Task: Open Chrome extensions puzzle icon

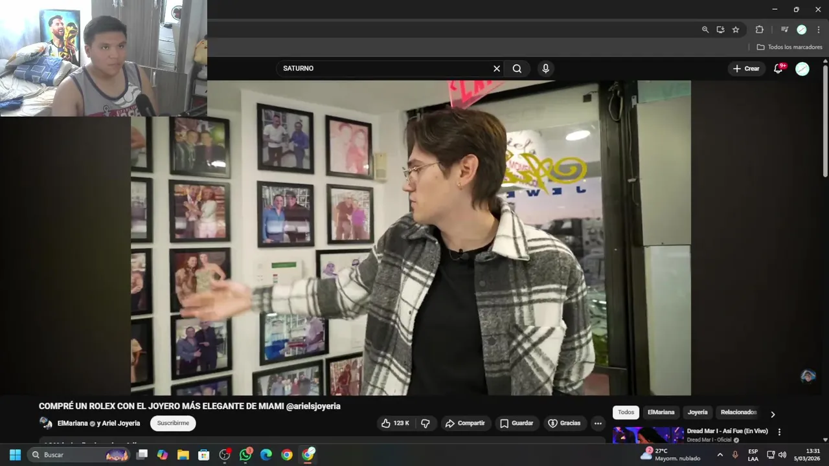Action: coord(760,30)
